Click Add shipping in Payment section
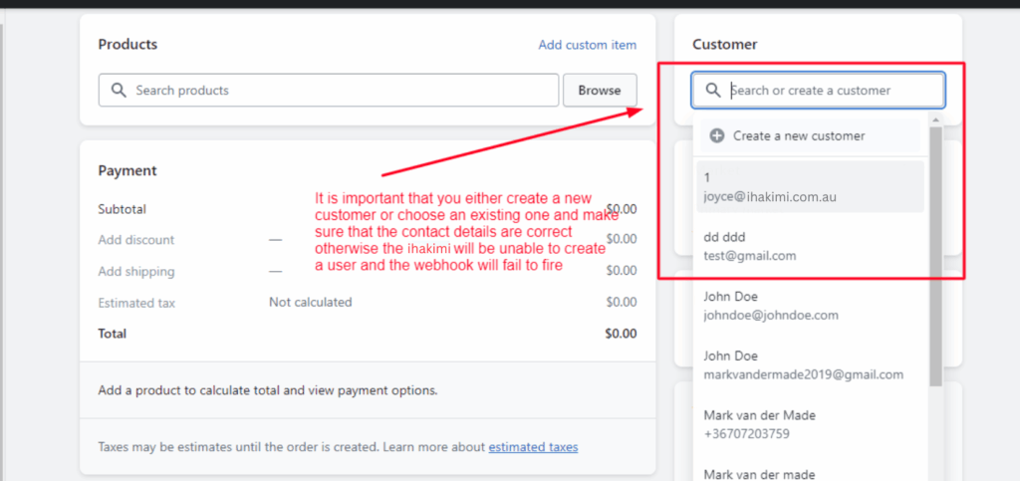This screenshot has width=1020, height=481. click(x=136, y=272)
